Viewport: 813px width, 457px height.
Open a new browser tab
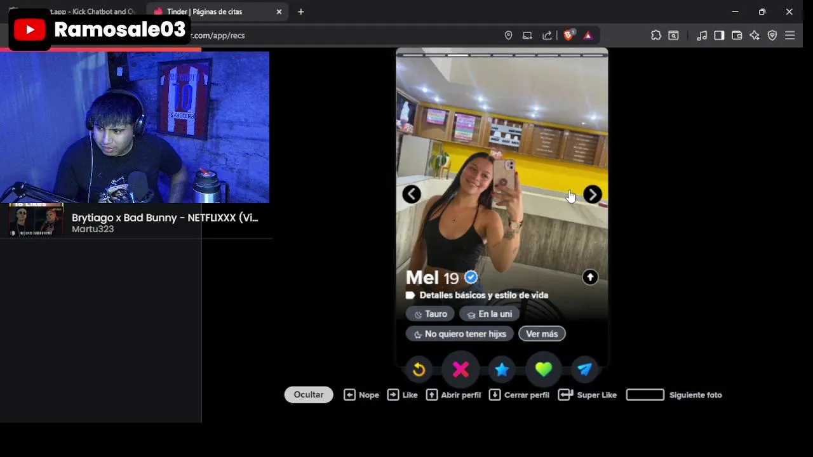[301, 11]
